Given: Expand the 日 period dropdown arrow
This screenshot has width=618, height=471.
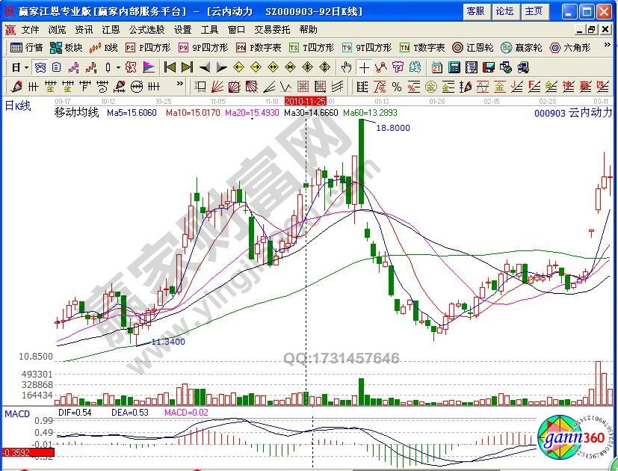Looking at the screenshot, I should pos(26,67).
